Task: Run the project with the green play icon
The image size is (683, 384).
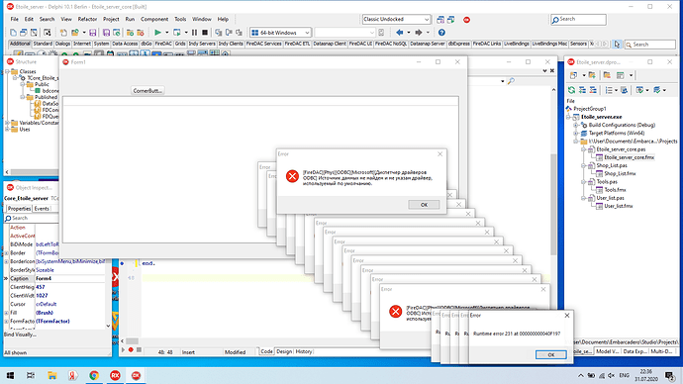Action: pyautogui.click(x=157, y=33)
